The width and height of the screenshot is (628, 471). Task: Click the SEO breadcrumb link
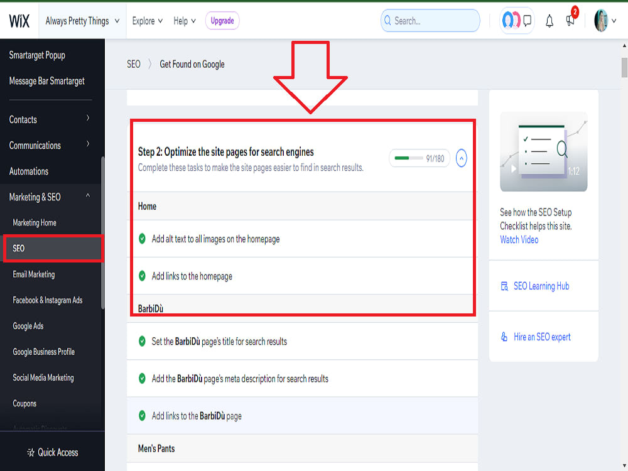(x=134, y=64)
